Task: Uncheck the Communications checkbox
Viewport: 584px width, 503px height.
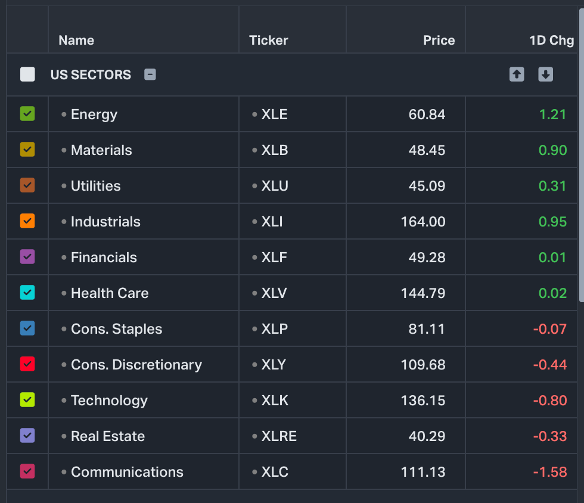Action: 27,471
